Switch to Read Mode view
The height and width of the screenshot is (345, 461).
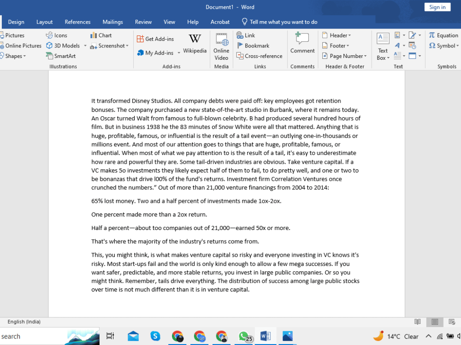click(418, 322)
